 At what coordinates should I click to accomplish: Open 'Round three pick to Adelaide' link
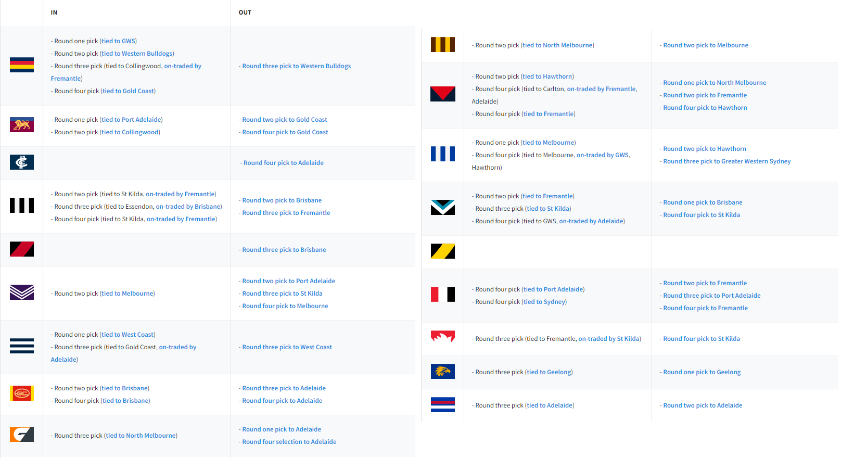tap(284, 388)
